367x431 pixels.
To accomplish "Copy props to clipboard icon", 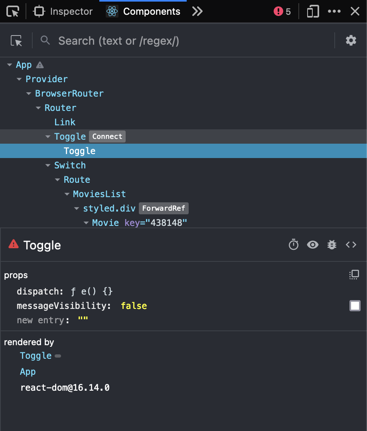I will pos(354,275).
